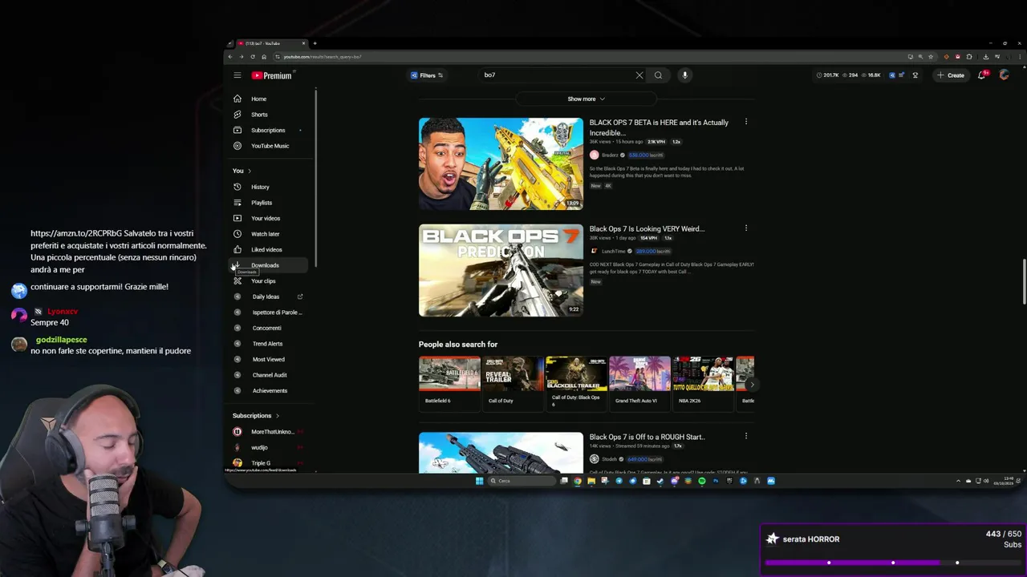Open Black Ops 7 Is Off to a ROUGH Start
1027x577 pixels.
[647, 437]
